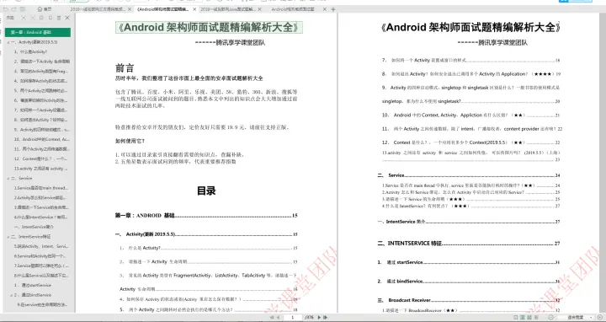606x322 pixels.
Task: Select the 《Android架构师面试题精编 tab
Action: [x=162, y=9]
